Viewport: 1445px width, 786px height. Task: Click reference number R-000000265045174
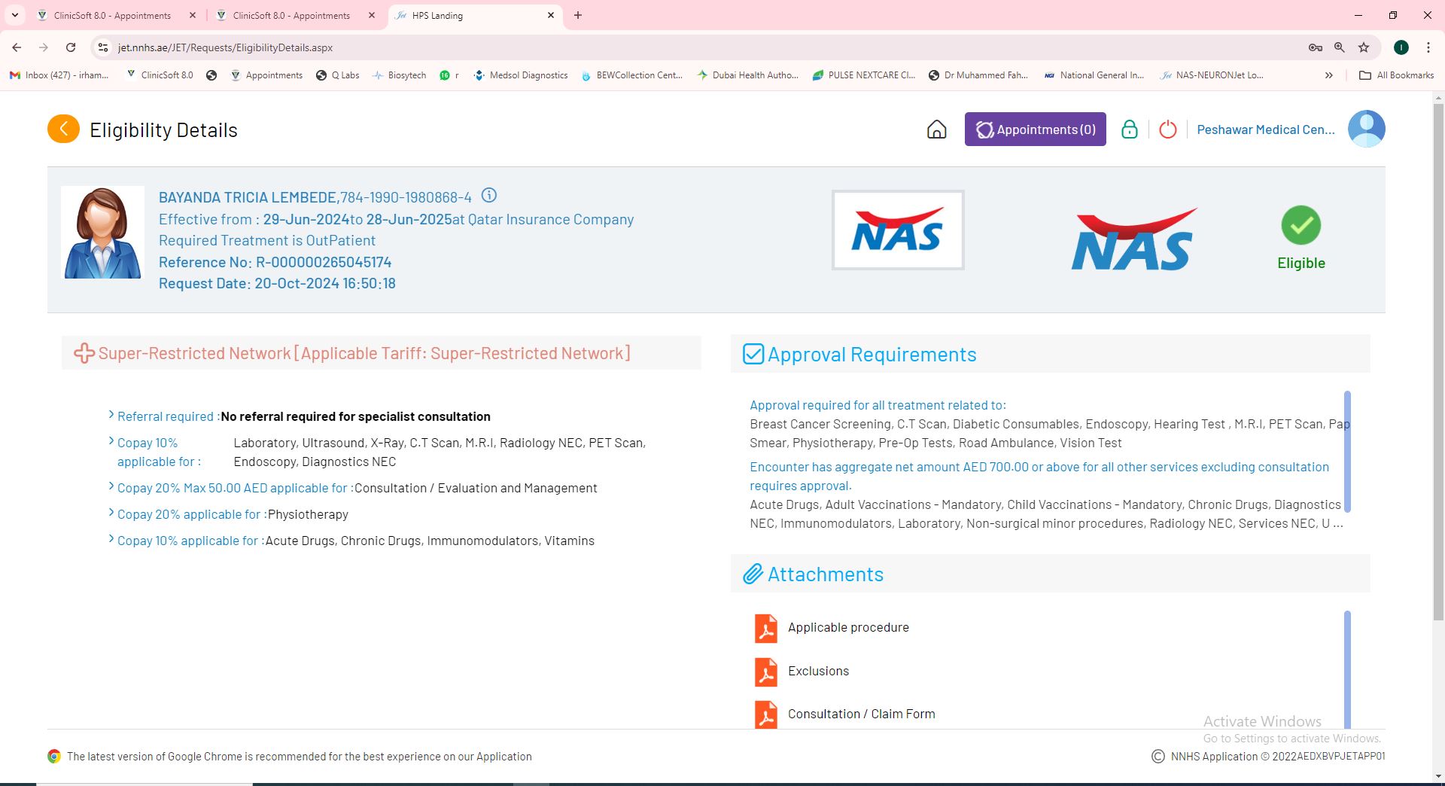324,262
